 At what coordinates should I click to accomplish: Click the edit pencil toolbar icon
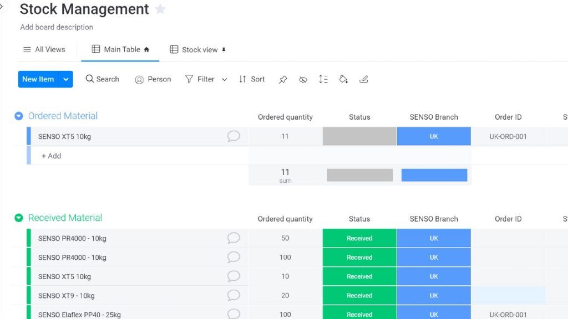pyautogui.click(x=364, y=79)
